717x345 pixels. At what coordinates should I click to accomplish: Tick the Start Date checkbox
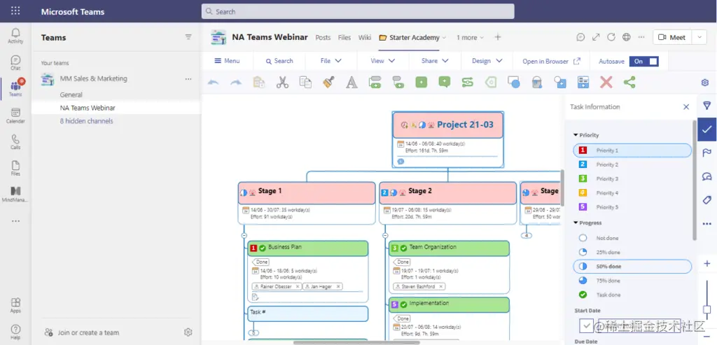586,325
